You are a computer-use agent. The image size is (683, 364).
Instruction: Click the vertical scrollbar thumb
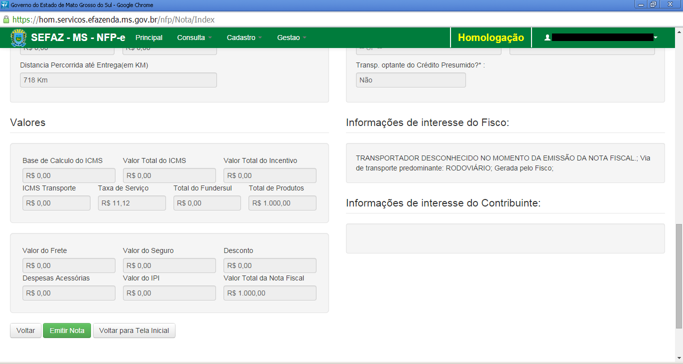tap(678, 276)
